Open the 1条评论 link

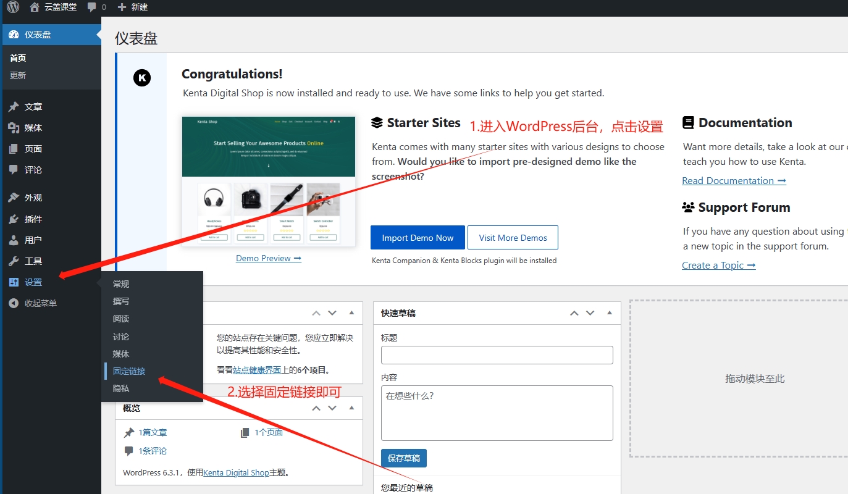click(153, 451)
